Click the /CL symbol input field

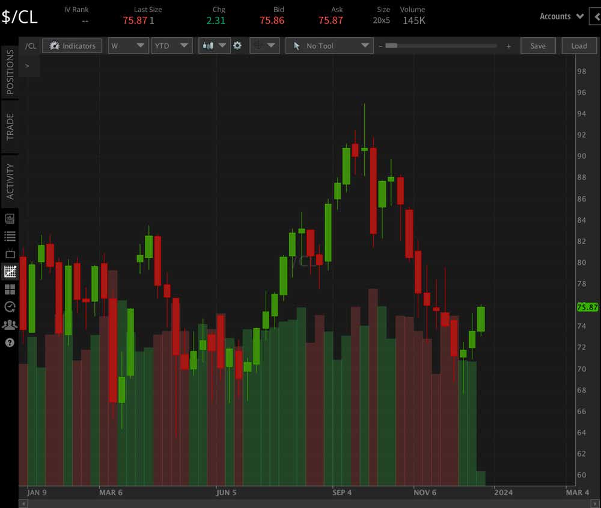(30, 45)
